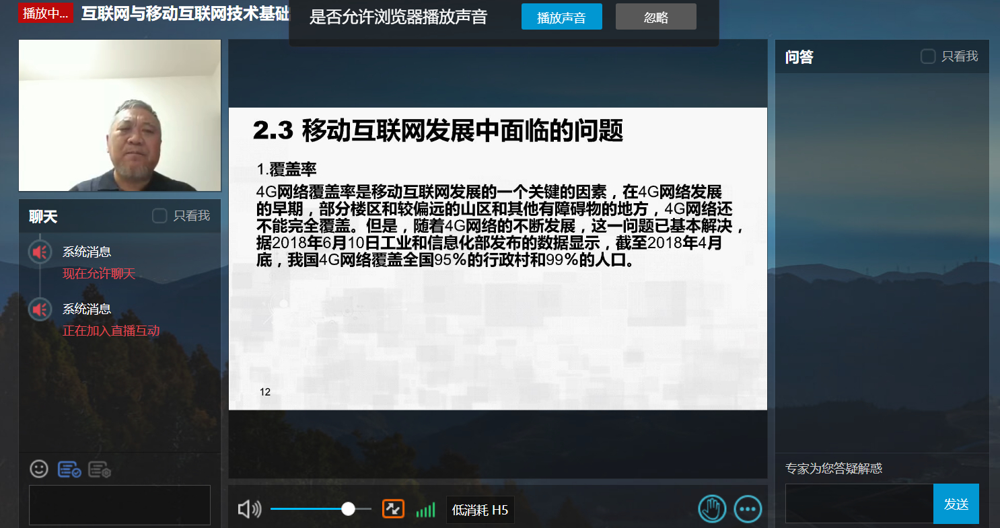
Task: Check the green network signal bars
Action: coord(425,510)
